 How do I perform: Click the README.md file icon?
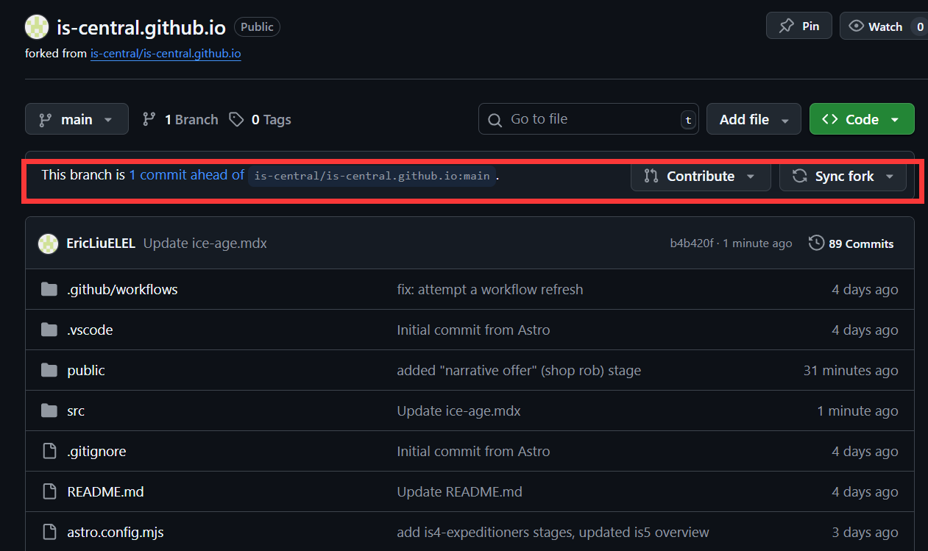coord(49,491)
